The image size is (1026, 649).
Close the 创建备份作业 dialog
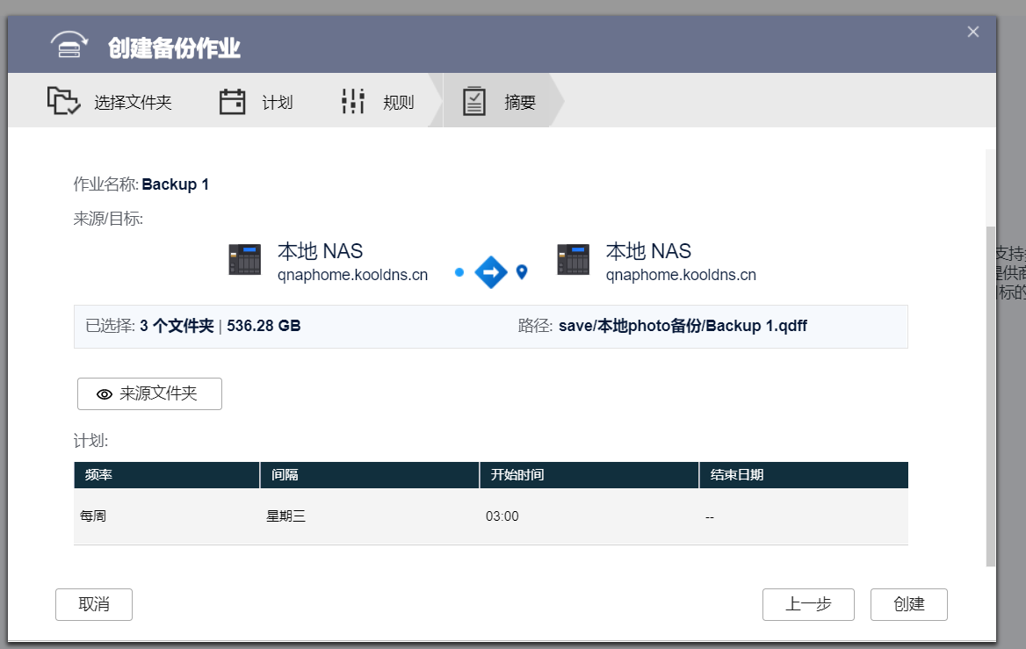pos(973,32)
